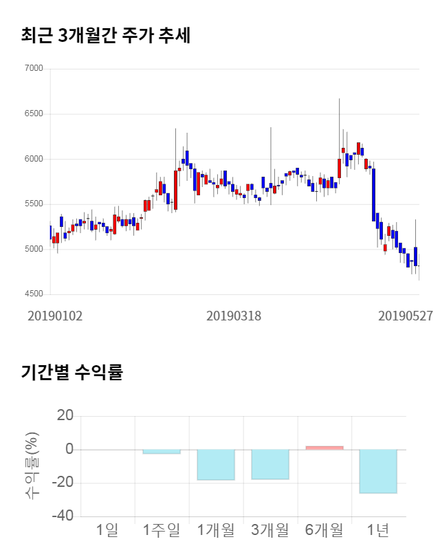Click the 7000 price axis label
This screenshot has width=440, height=557.
33,69
